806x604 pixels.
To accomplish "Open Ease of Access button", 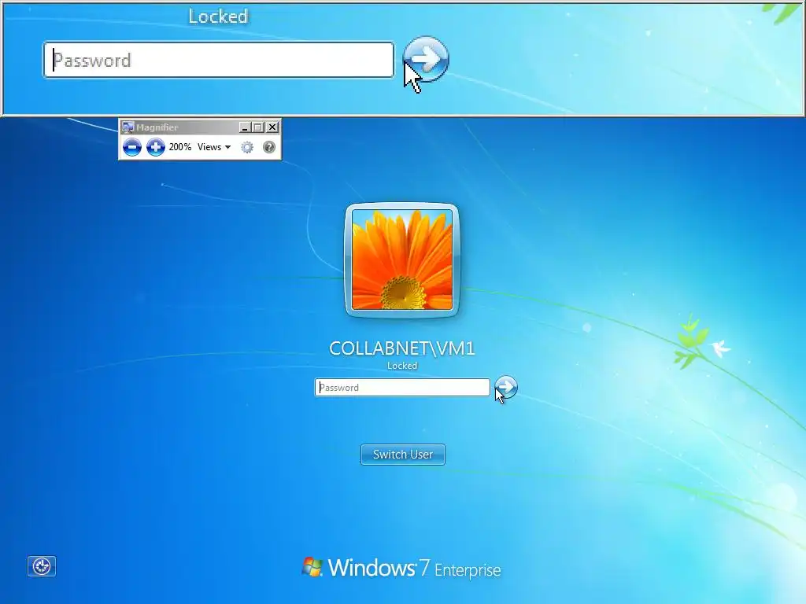I will click(x=42, y=566).
